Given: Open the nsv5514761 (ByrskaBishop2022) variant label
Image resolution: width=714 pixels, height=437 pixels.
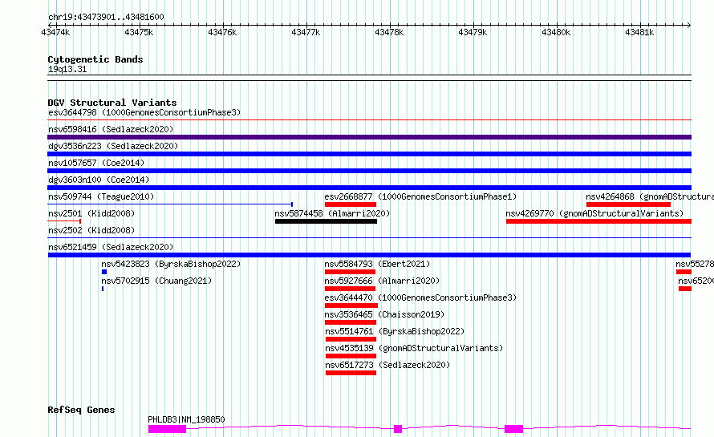Looking at the screenshot, I should coord(395,331).
